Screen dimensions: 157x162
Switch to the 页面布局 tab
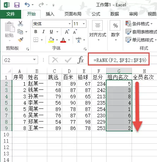coord(73,14)
